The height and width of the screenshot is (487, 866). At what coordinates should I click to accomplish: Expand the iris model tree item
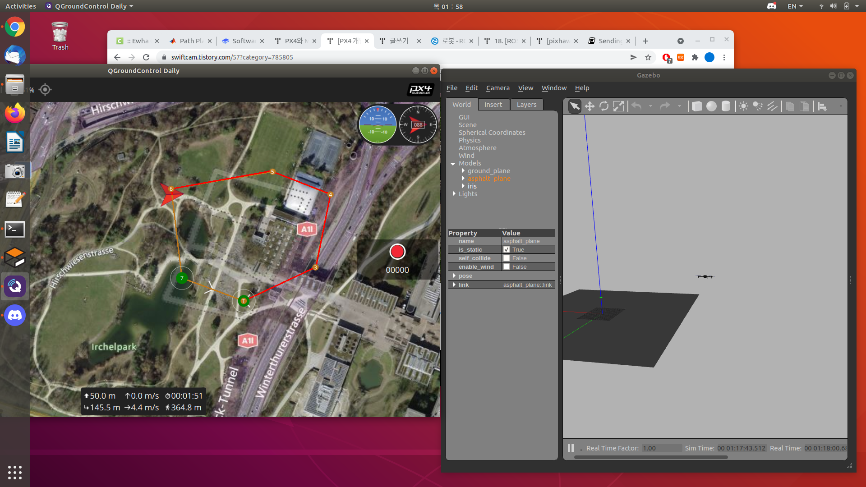(463, 186)
